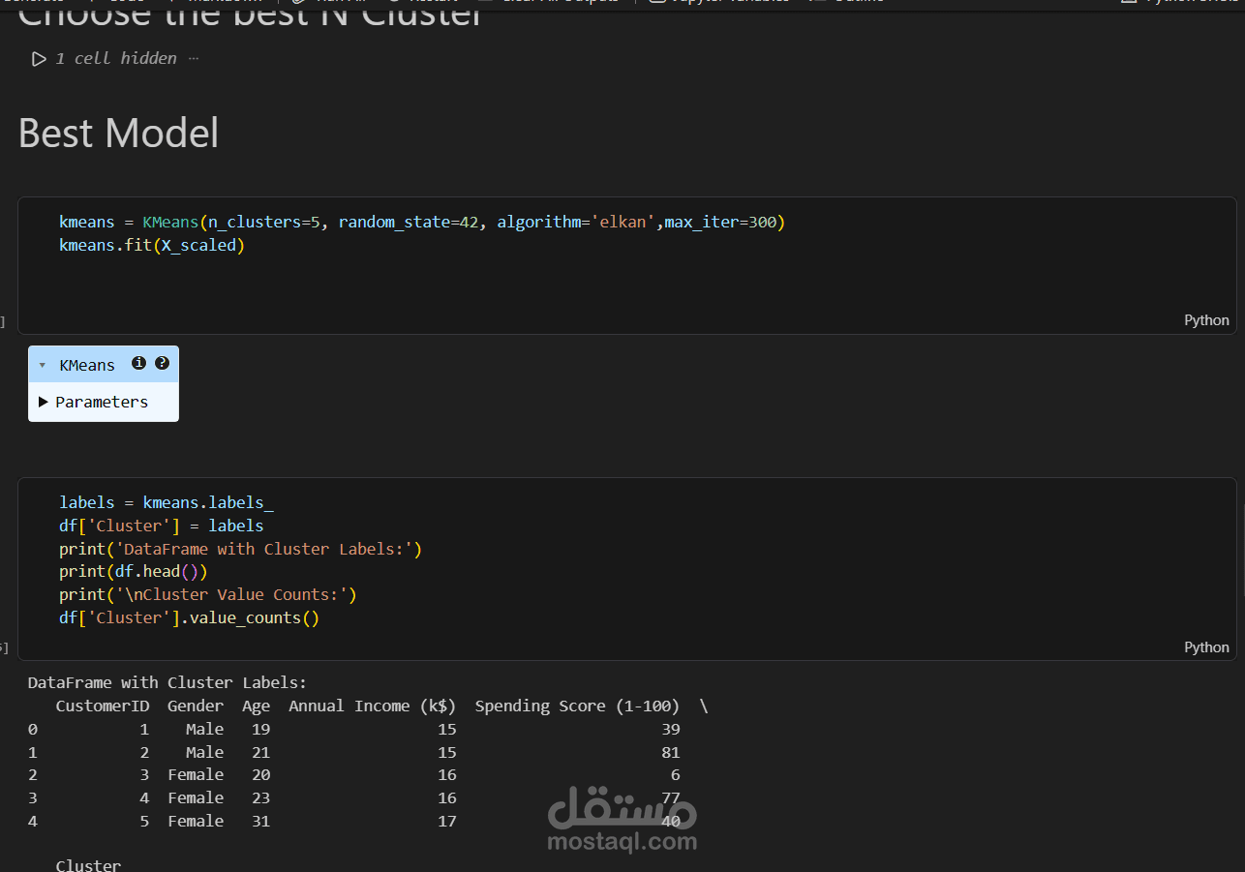This screenshot has width=1245, height=872.
Task: Click the 'Spending Score (1-100)' output column header
Action: [577, 707]
